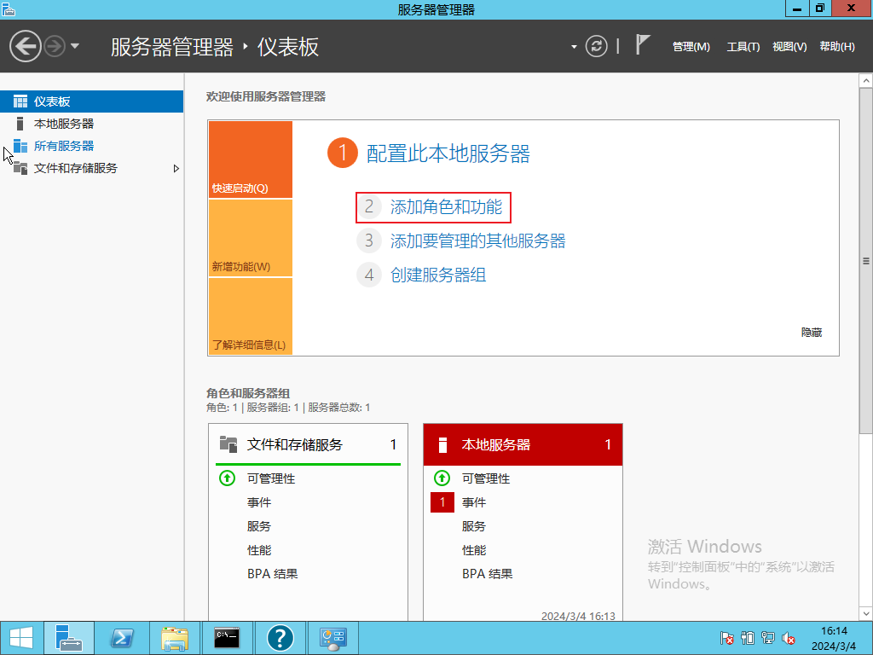Click 配置此本地服务器 link
The height and width of the screenshot is (655, 873).
[x=448, y=154]
